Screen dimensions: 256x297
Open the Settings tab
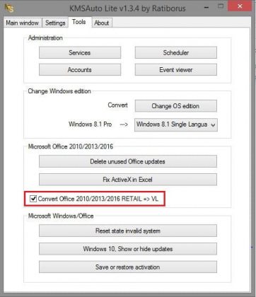click(55, 23)
